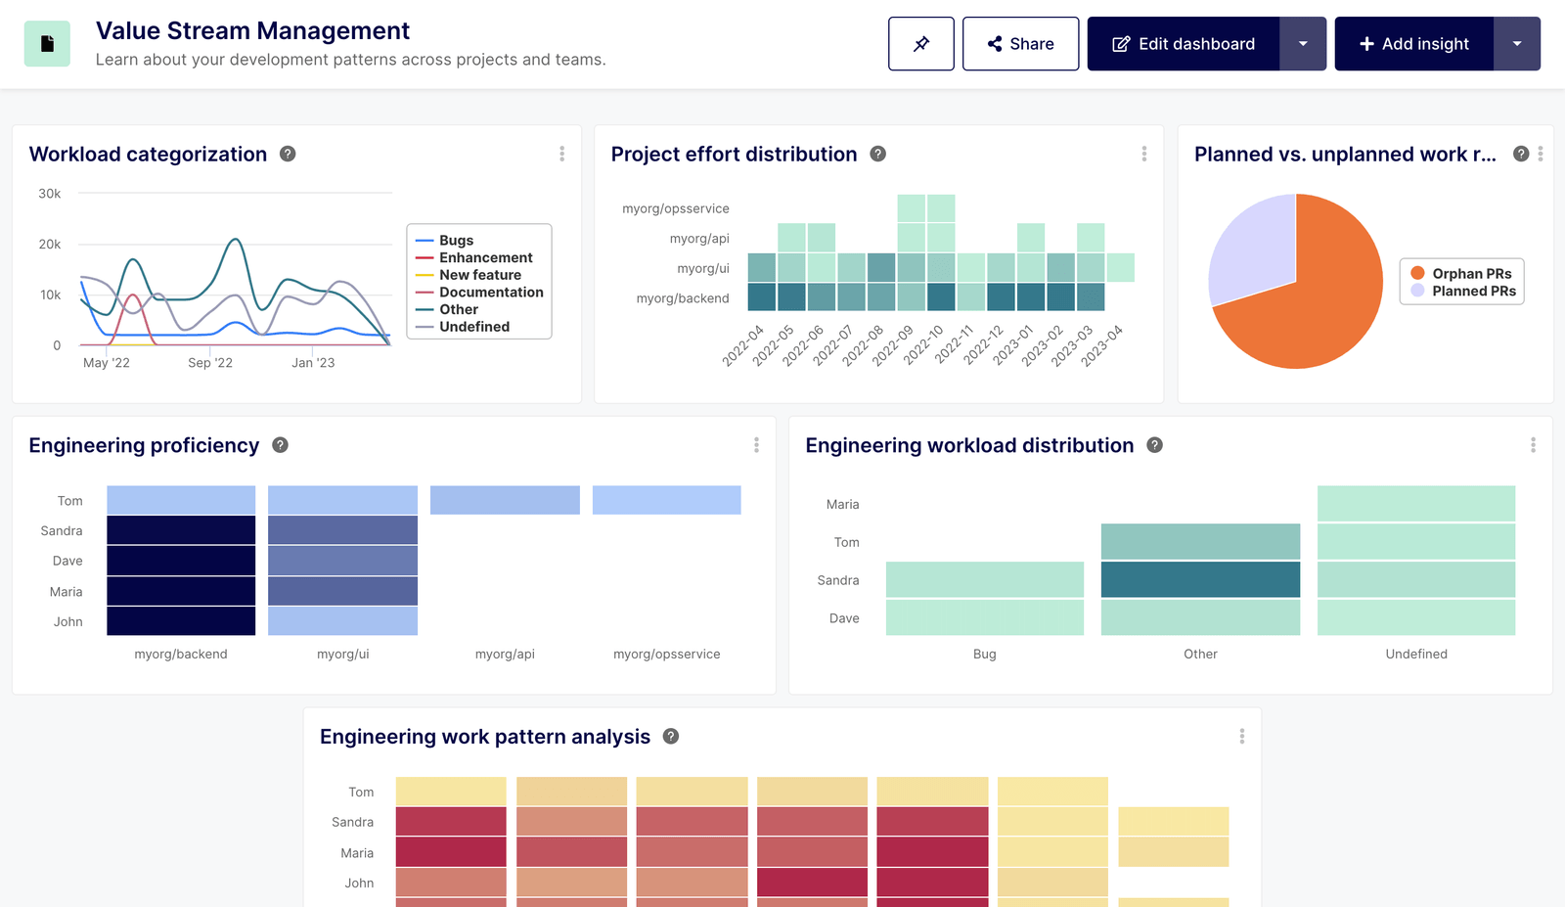
Task: Click the pin icon to pin the dashboard
Action: [920, 43]
